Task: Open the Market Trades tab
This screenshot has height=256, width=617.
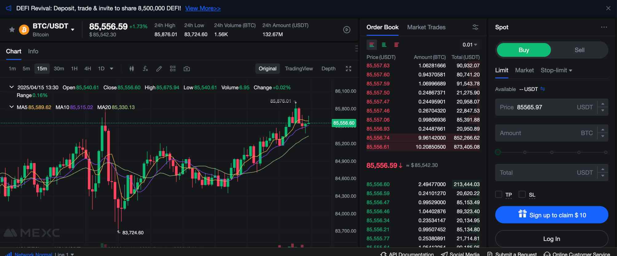Action: 426,27
